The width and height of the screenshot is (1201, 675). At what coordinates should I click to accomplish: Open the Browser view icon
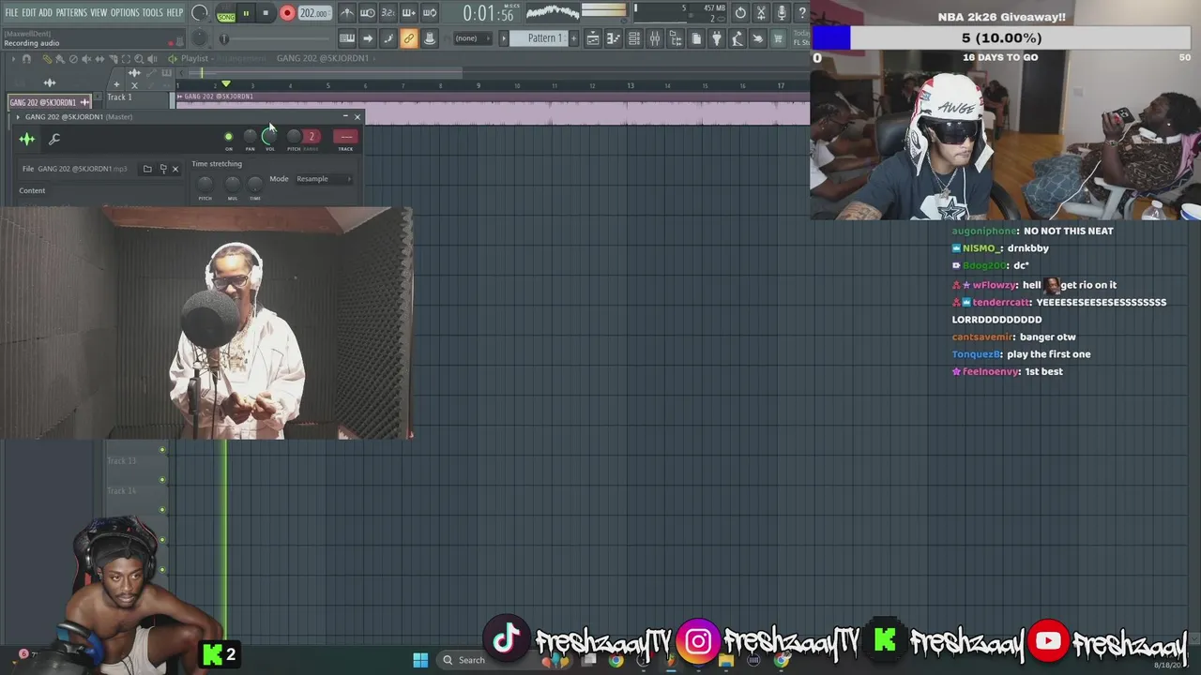pos(676,38)
